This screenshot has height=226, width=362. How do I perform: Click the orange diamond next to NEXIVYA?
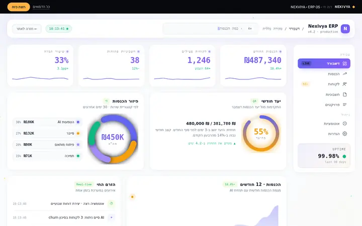click(x=353, y=7)
